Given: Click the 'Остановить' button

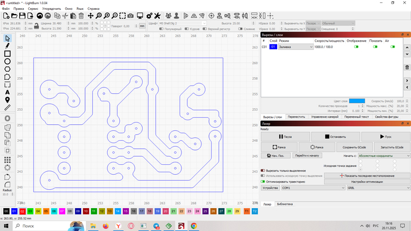Looking at the screenshot, I should pyautogui.click(x=335, y=137).
